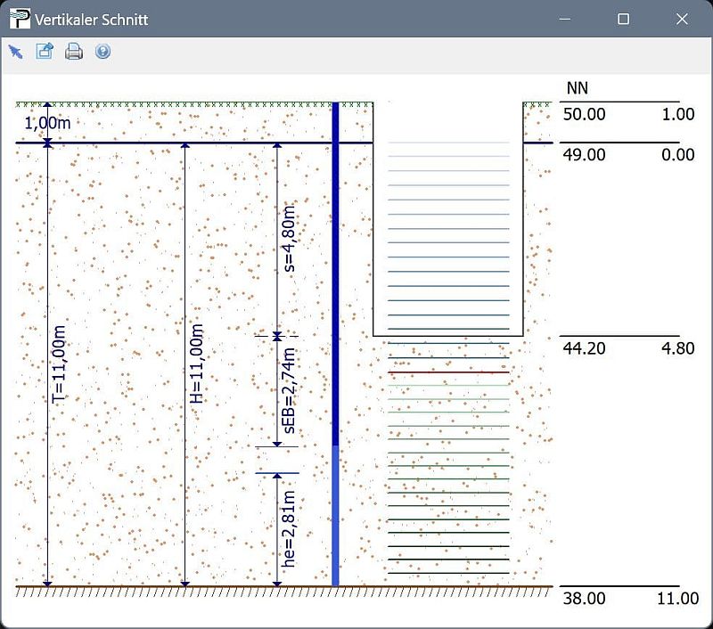The width and height of the screenshot is (713, 629).
Task: Click the sEB=2,74m dimension label
Action: (x=289, y=392)
